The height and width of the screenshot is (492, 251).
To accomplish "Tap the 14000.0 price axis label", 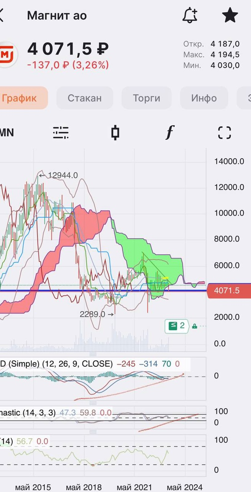I will (x=229, y=161).
